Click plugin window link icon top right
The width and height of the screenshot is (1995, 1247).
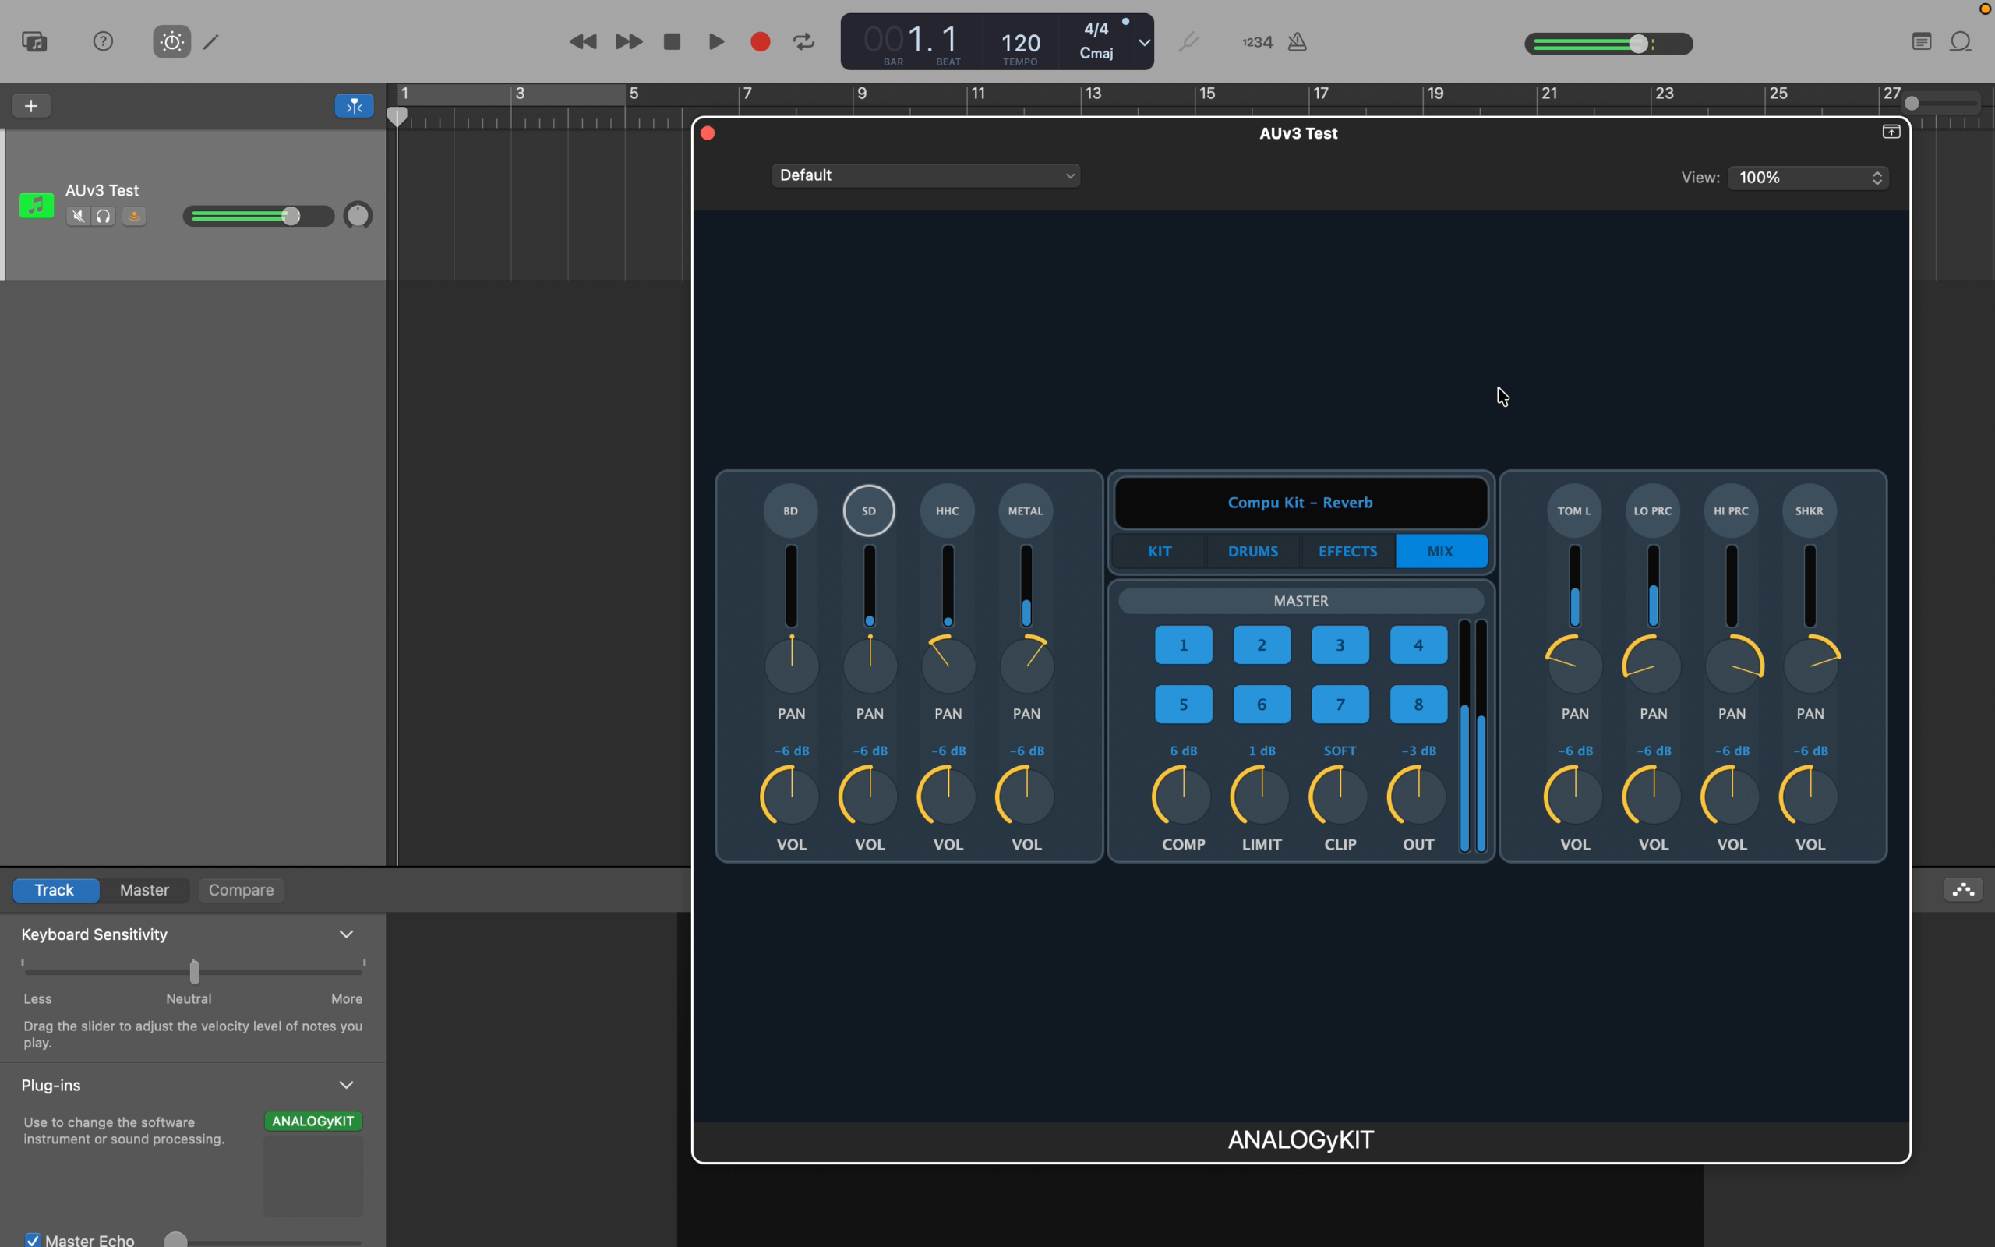coord(1891,132)
